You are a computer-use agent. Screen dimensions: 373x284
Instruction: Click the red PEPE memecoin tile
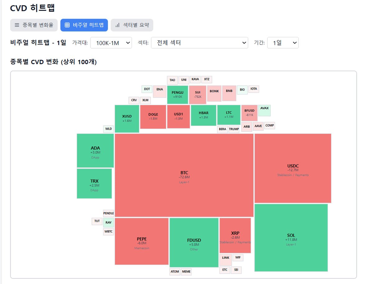142,241
